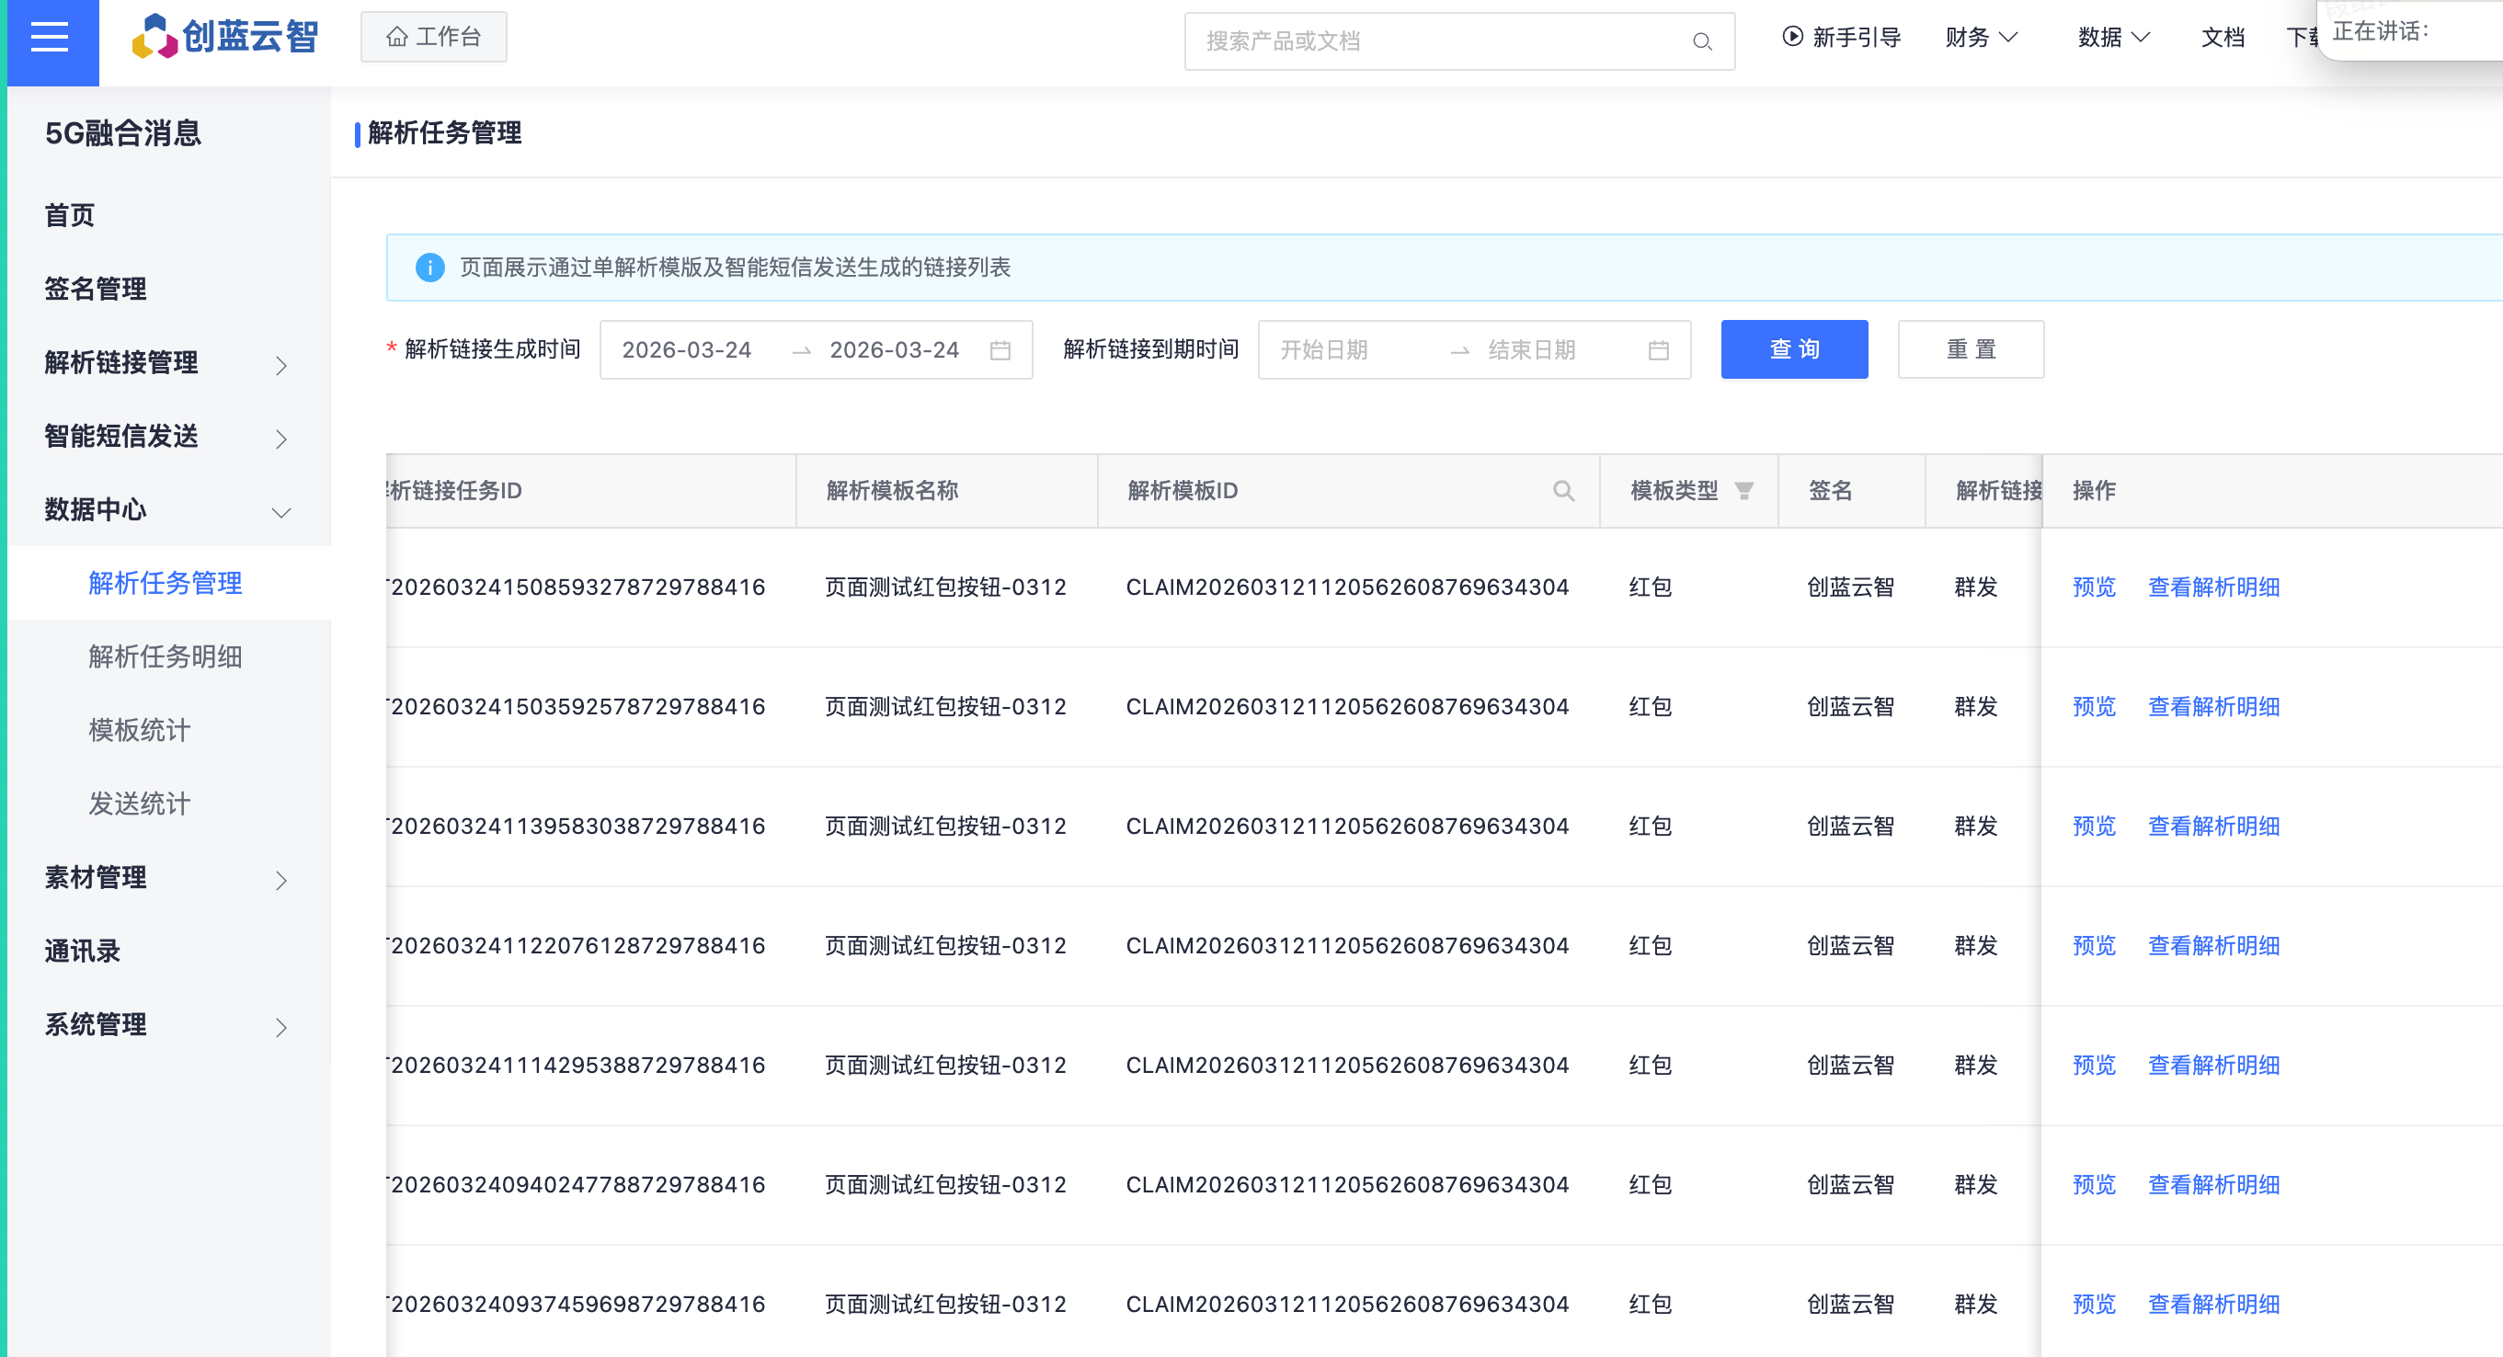Image resolution: width=2503 pixels, height=1357 pixels.
Task: Open the 财务 dropdown menu
Action: click(1982, 38)
